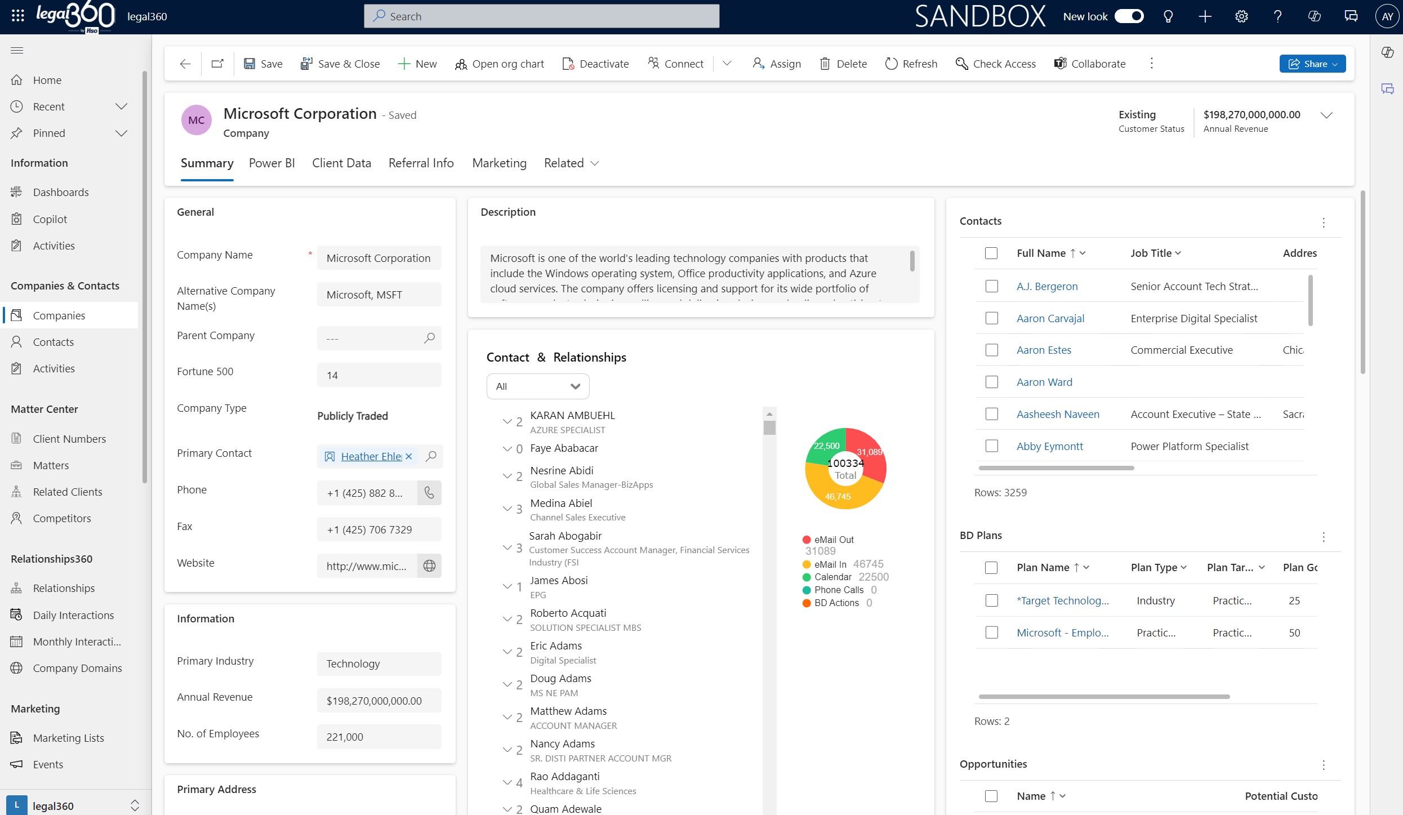Expand the KARAN AMBUEHL relationship row
The width and height of the screenshot is (1403, 815).
click(507, 421)
